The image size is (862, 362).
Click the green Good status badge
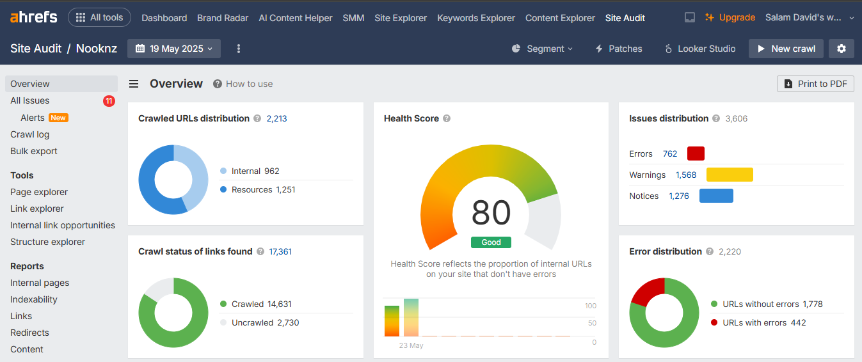tap(491, 242)
